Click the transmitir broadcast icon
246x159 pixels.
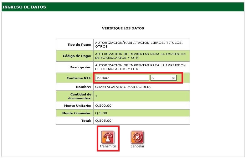point(108,137)
